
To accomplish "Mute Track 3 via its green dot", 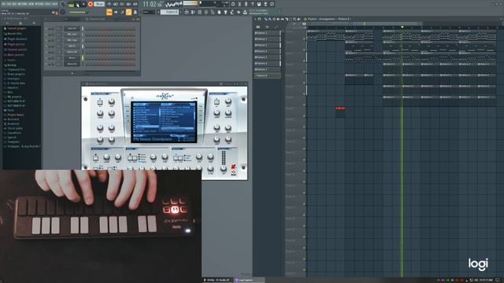I will [x=304, y=61].
